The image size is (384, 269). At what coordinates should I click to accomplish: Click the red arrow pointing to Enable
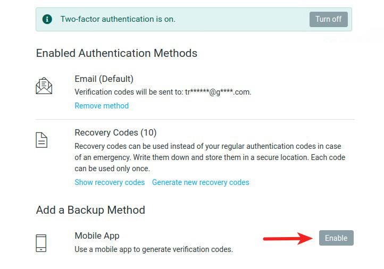coord(288,239)
